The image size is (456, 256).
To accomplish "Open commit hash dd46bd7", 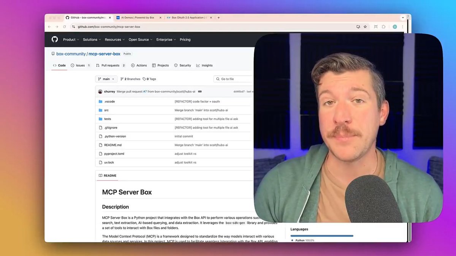I will [x=239, y=92].
